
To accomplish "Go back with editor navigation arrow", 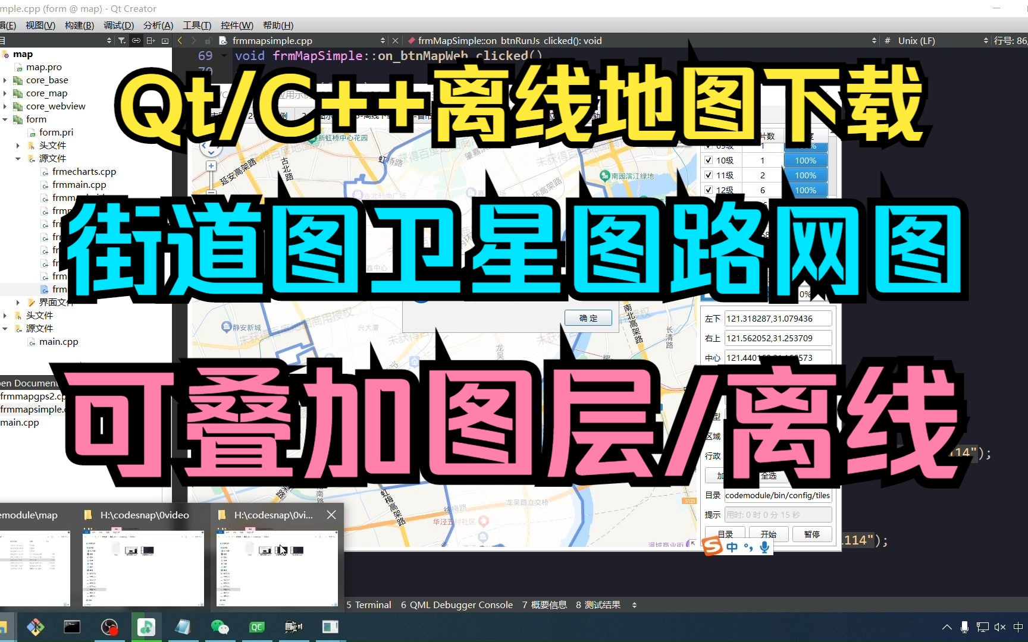I will 180,40.
